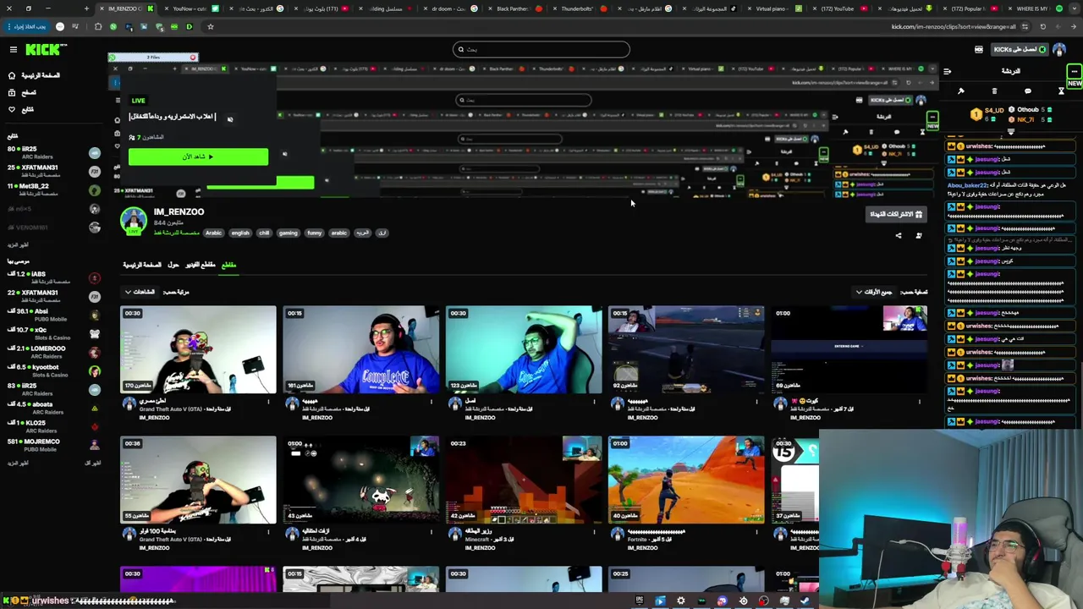Open options menu of Minecraft clip

pos(593,532)
